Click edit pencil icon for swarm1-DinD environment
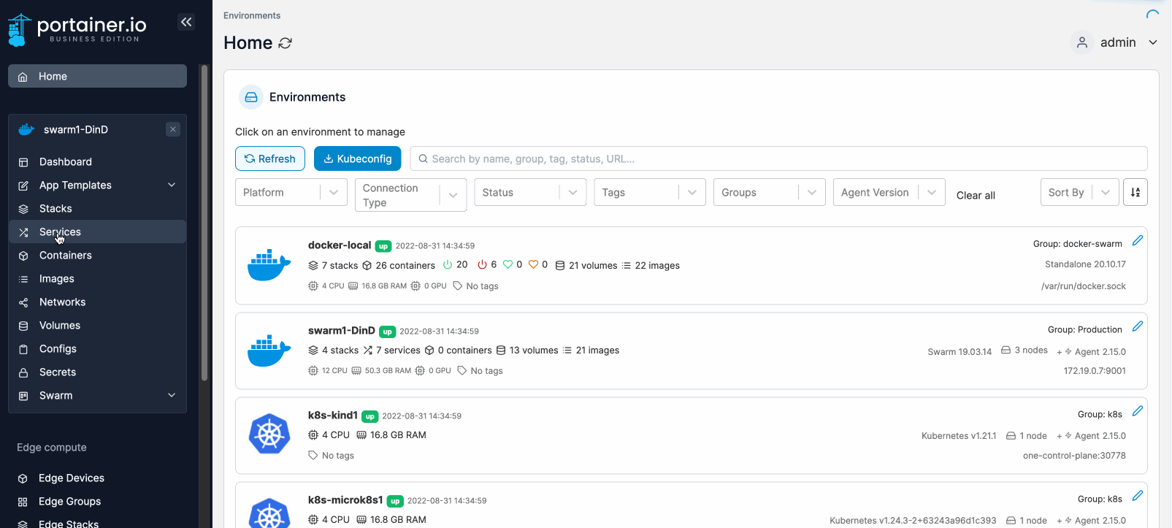1172x528 pixels. click(1137, 326)
